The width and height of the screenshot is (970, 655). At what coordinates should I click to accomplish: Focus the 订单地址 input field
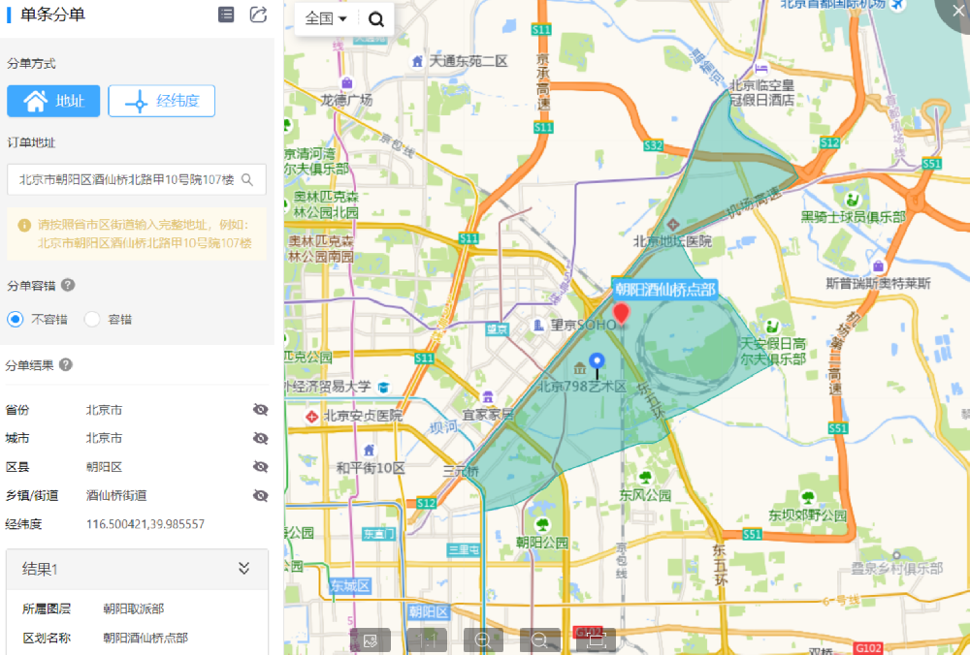point(137,180)
